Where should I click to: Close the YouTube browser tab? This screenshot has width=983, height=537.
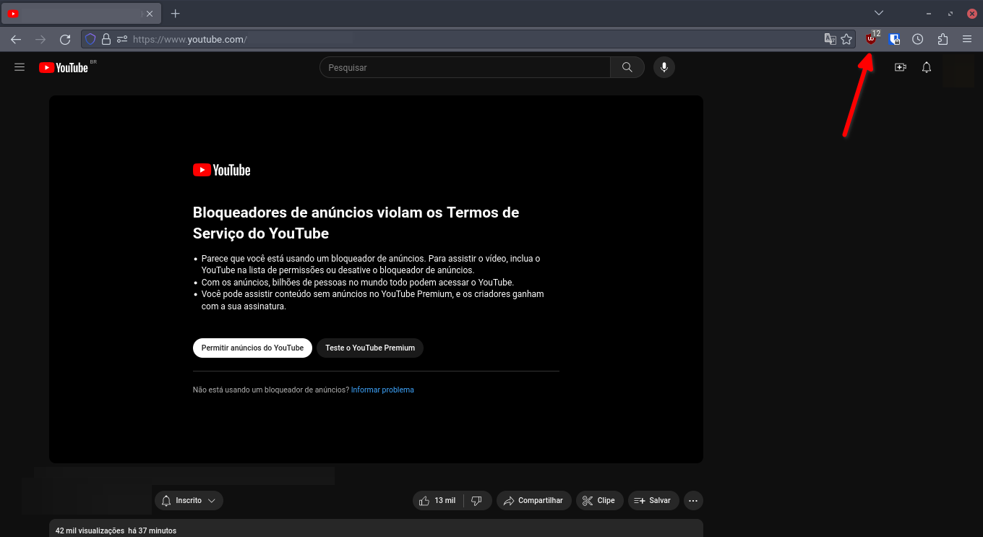(x=150, y=13)
